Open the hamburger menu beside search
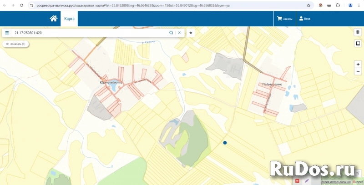 coord(7,33)
